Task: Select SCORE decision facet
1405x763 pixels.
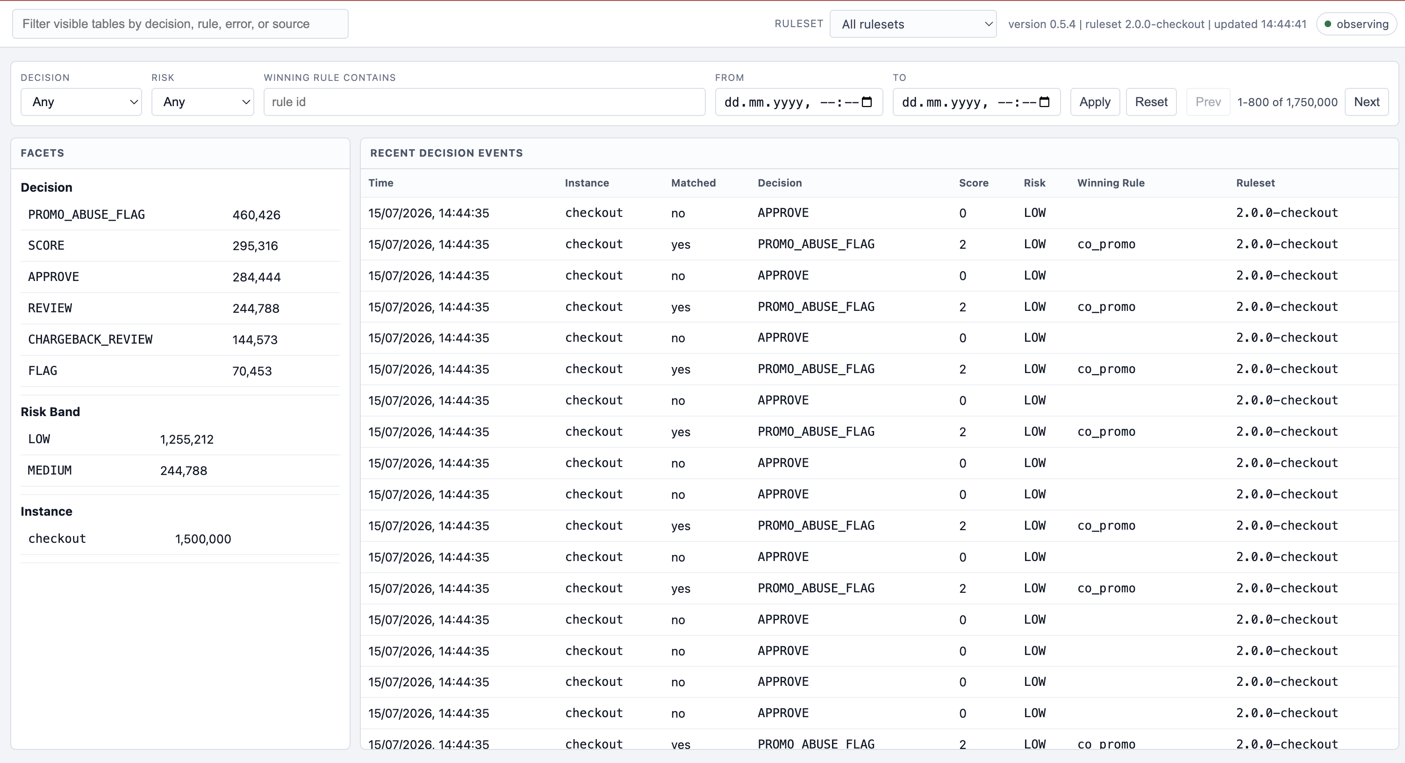Action: 180,246
